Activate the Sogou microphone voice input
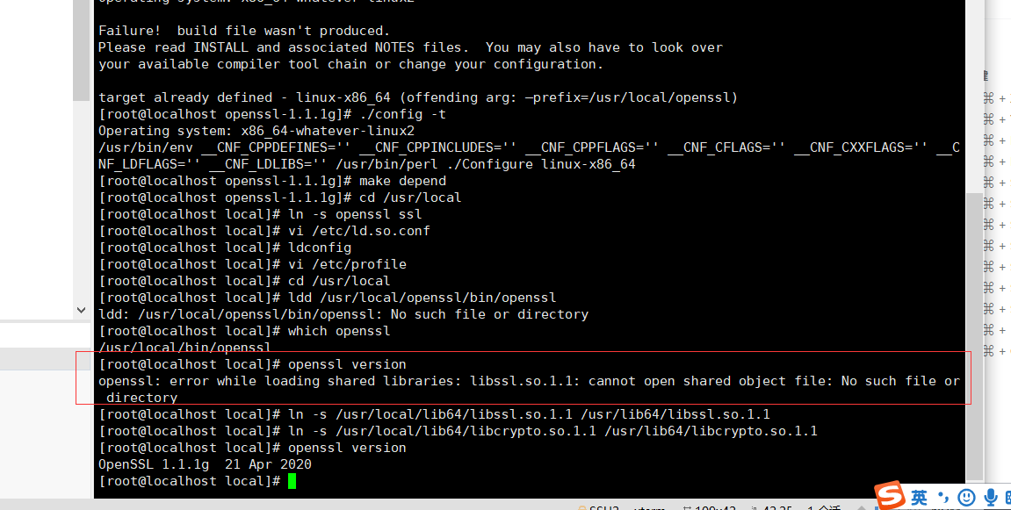The width and height of the screenshot is (1011, 510). 991,497
